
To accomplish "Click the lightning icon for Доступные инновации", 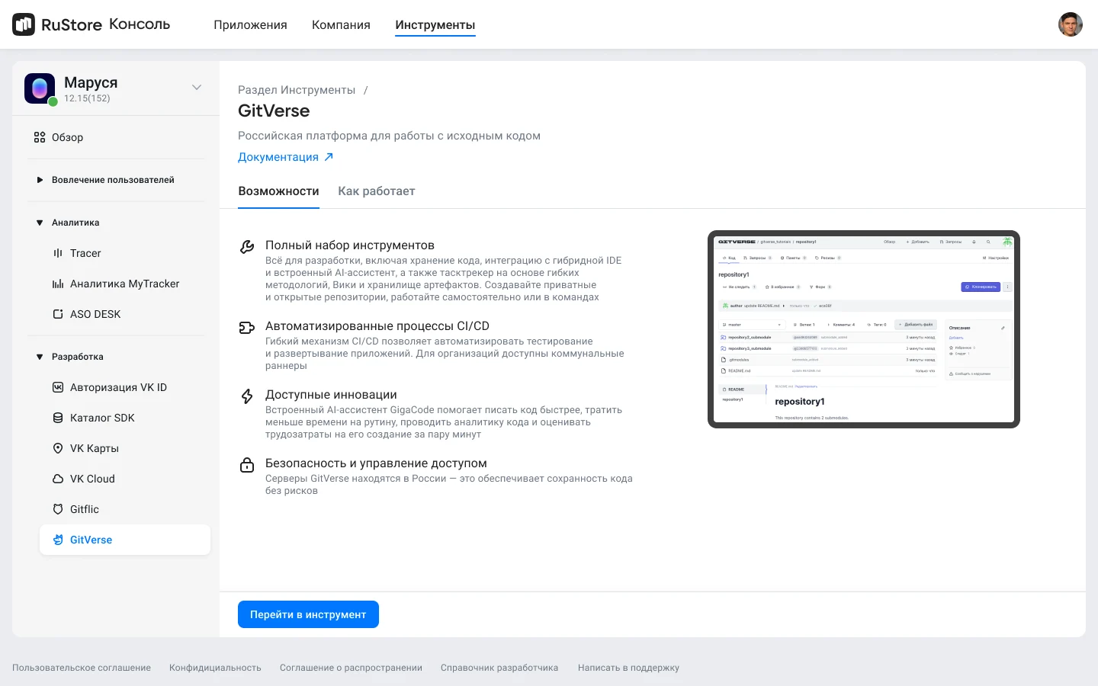I will 247,396.
